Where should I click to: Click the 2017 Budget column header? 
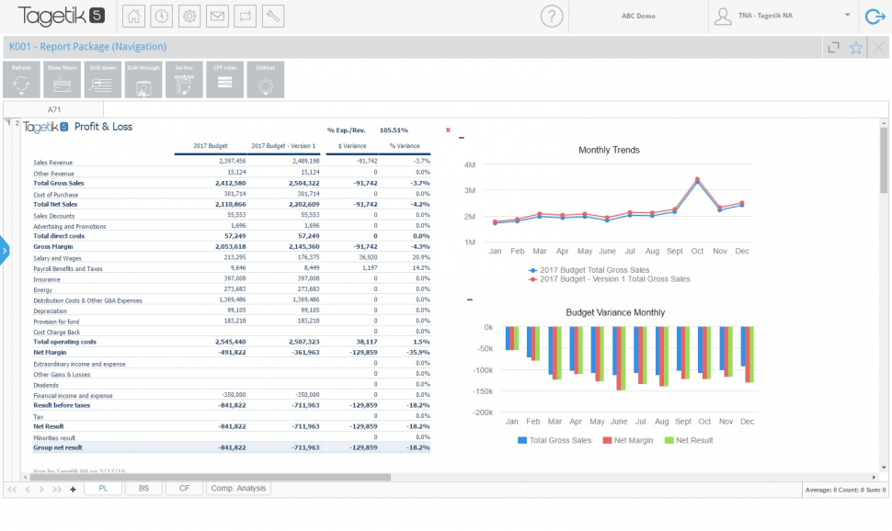tap(210, 146)
